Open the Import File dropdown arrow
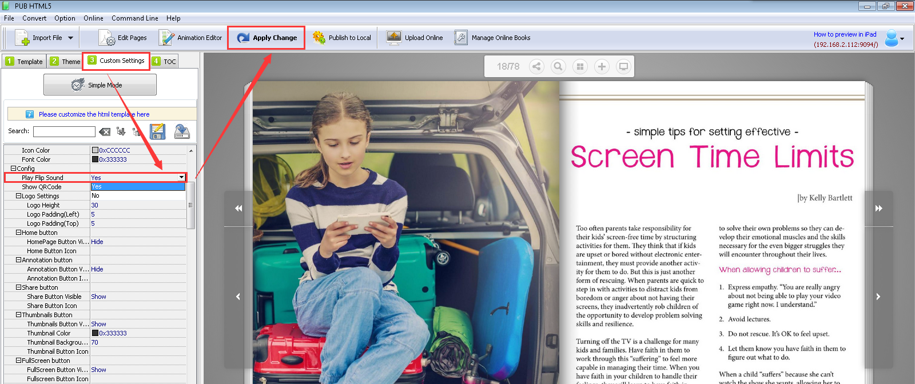Viewport: 915px width, 384px height. point(70,38)
